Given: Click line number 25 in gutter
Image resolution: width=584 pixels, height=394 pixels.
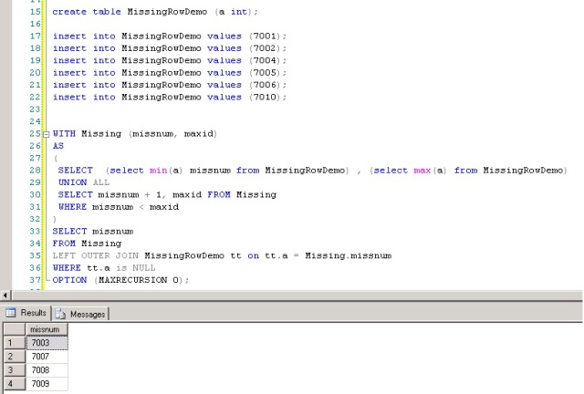Looking at the screenshot, I should click(35, 134).
